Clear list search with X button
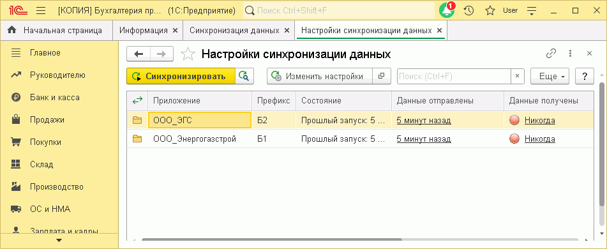This screenshot has width=607, height=249. pyautogui.click(x=518, y=76)
